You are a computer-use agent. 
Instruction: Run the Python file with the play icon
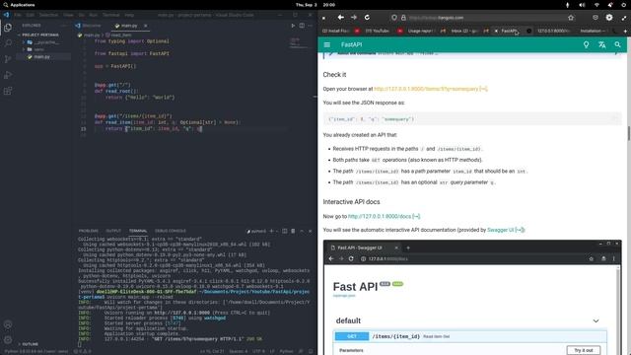point(293,26)
